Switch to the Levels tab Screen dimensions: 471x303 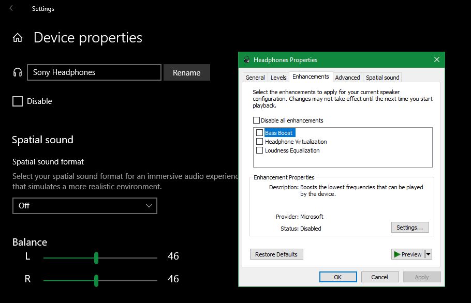coord(278,77)
